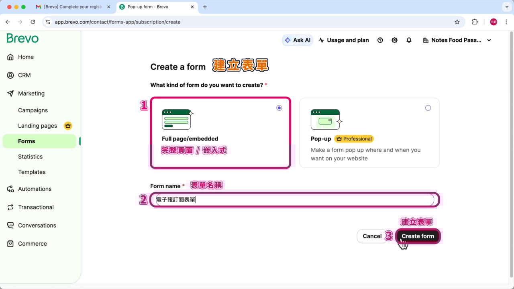Open Chrome three-dot menu

click(506, 22)
